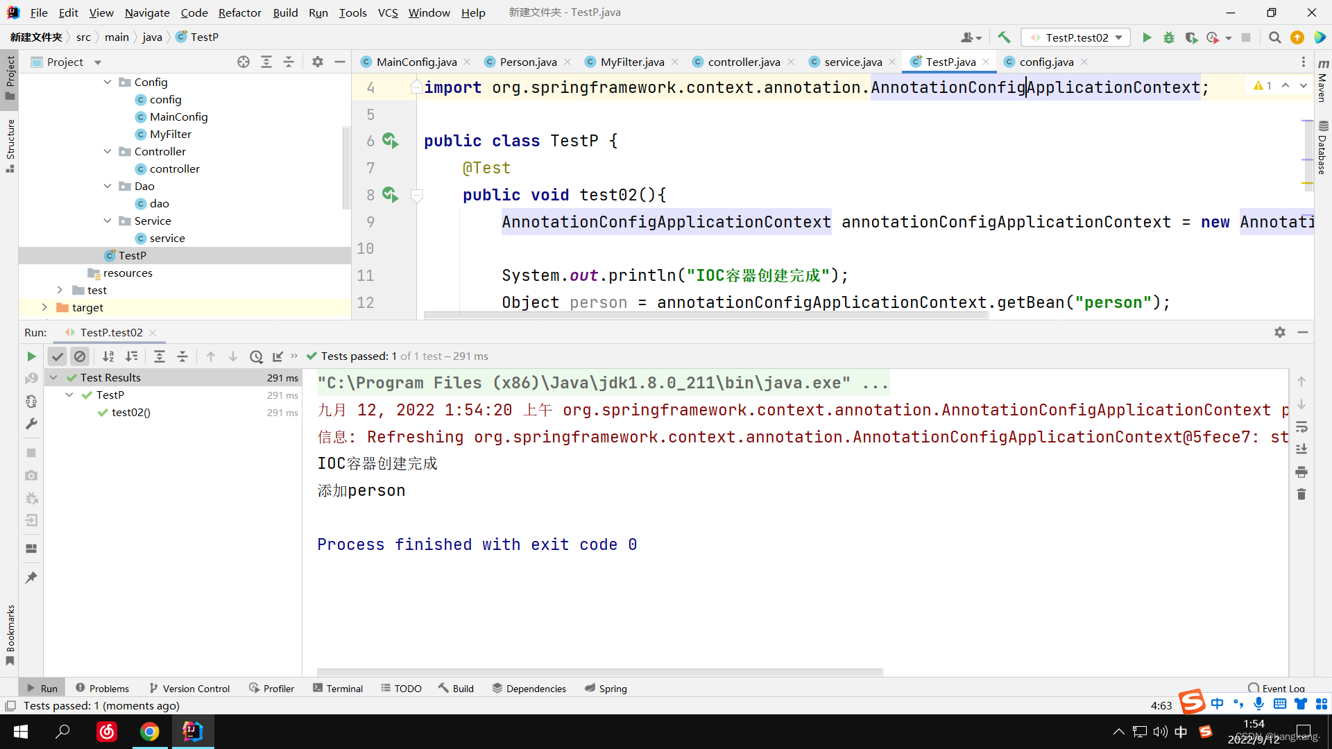
Task: Toggle Show Passed tests checkmark button
Action: pos(58,356)
